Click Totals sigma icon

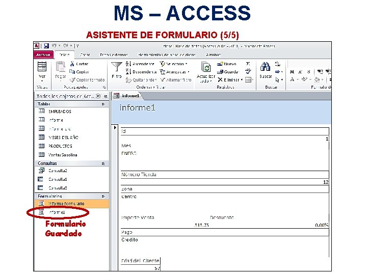248,64
